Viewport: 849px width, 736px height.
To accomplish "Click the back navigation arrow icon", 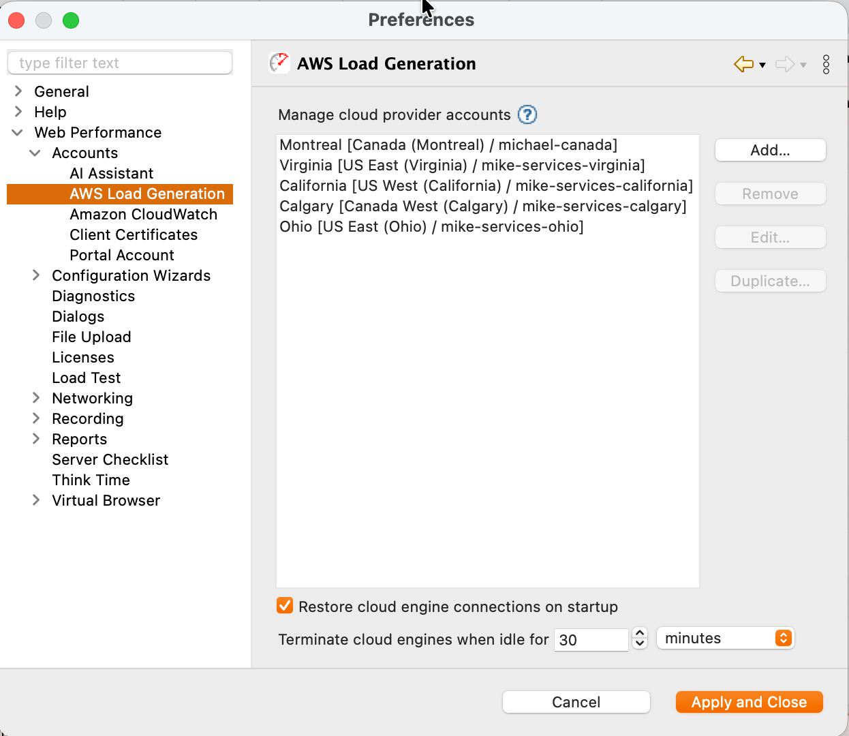I will coord(743,64).
